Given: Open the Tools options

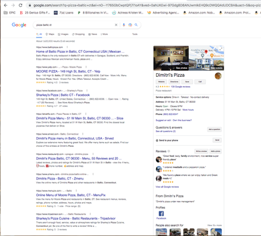Looking at the screenshot, I should (x=135, y=34).
